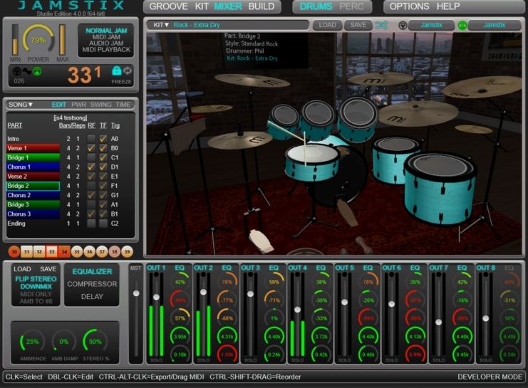This screenshot has width=528, height=388.
Task: Click the AMB DAMP 0% knob
Action: pyautogui.click(x=63, y=342)
